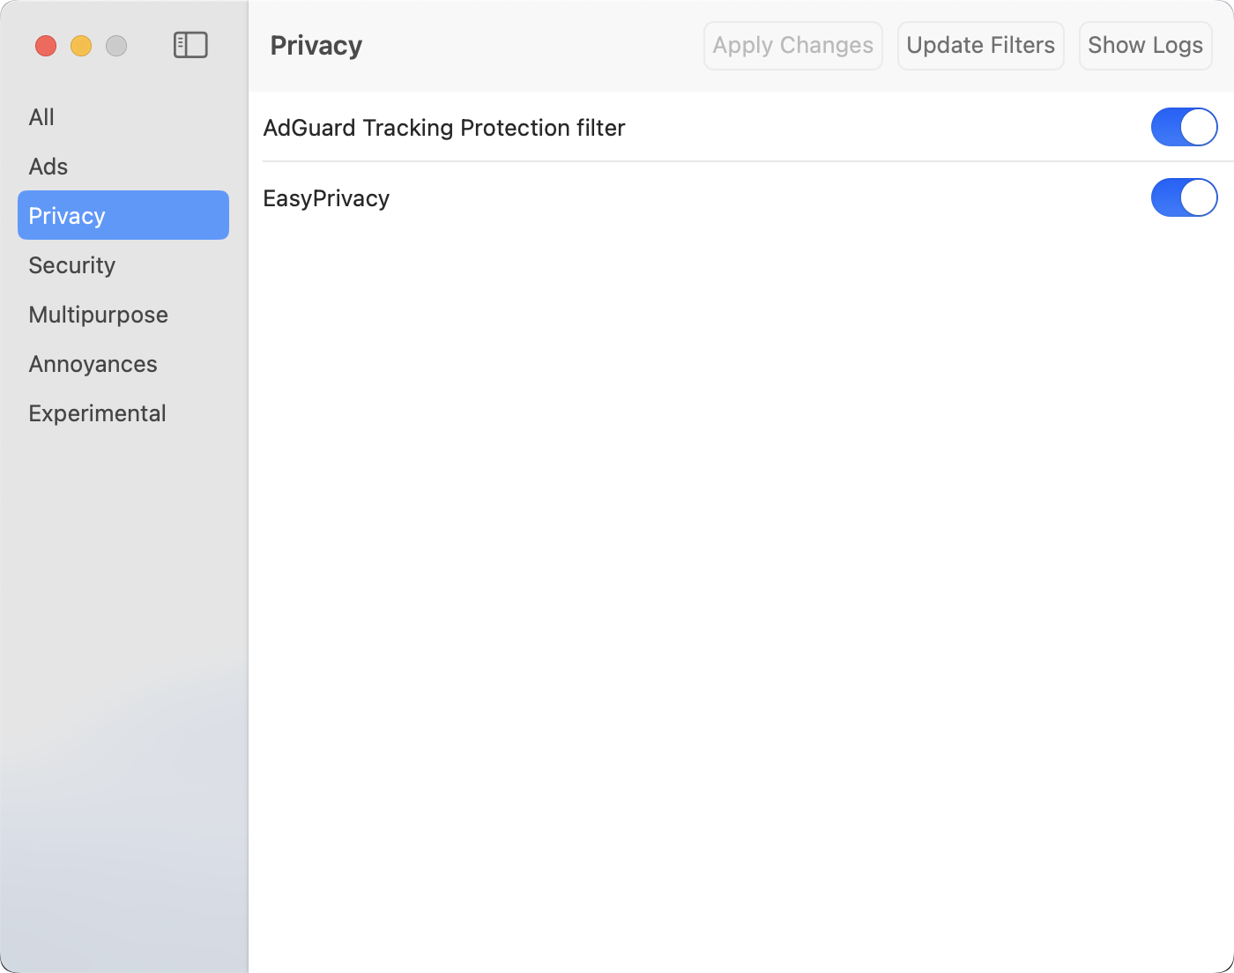Go to the Annoyances category
Viewport: 1234px width, 973px height.
coord(93,364)
